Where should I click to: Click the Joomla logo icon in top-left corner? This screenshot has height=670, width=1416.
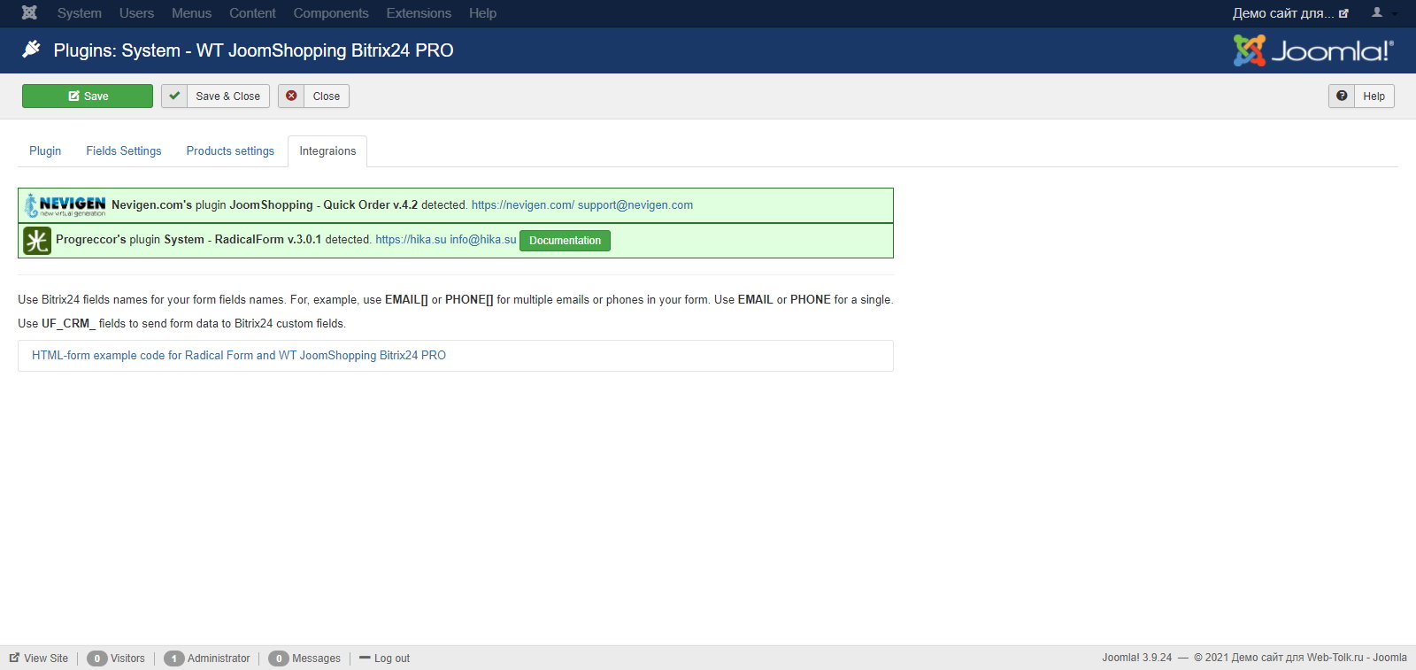pos(29,13)
